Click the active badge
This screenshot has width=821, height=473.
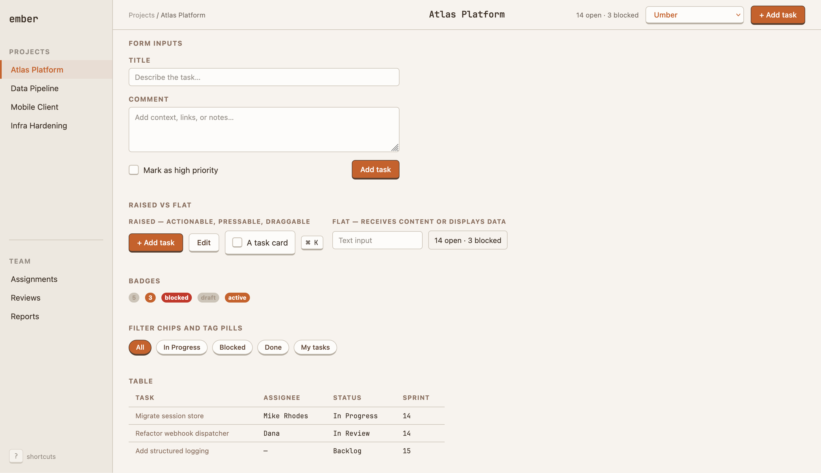[237, 297]
